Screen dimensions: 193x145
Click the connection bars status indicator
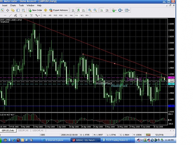click(148, 135)
